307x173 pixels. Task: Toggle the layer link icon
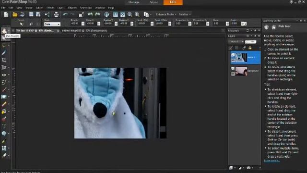click(x=244, y=48)
